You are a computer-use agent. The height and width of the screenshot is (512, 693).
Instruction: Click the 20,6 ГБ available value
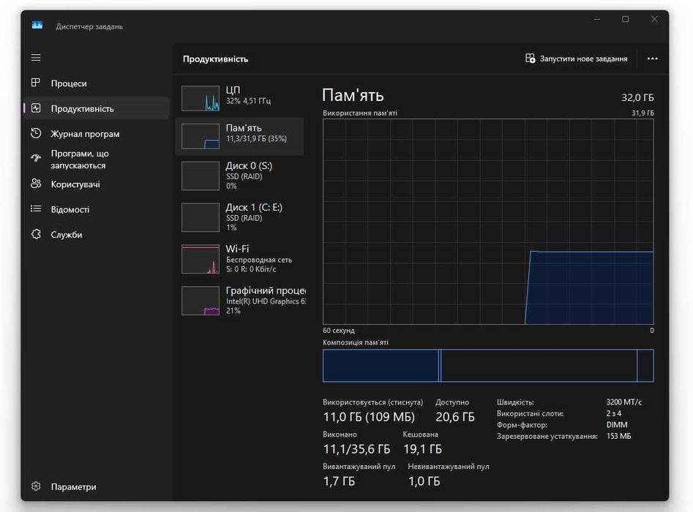click(454, 417)
